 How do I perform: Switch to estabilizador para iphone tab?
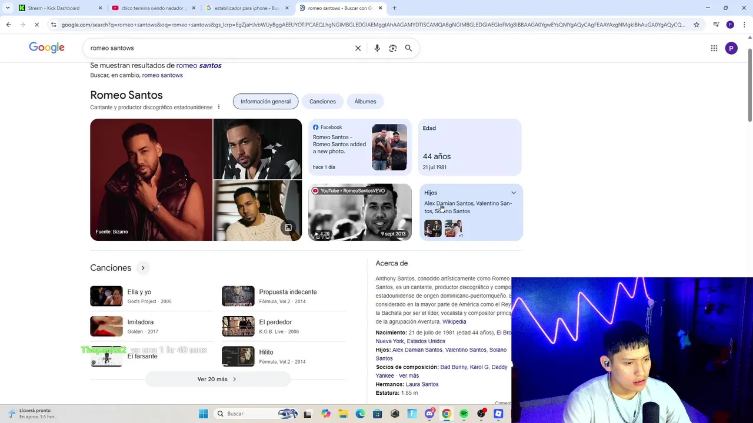[x=247, y=8]
